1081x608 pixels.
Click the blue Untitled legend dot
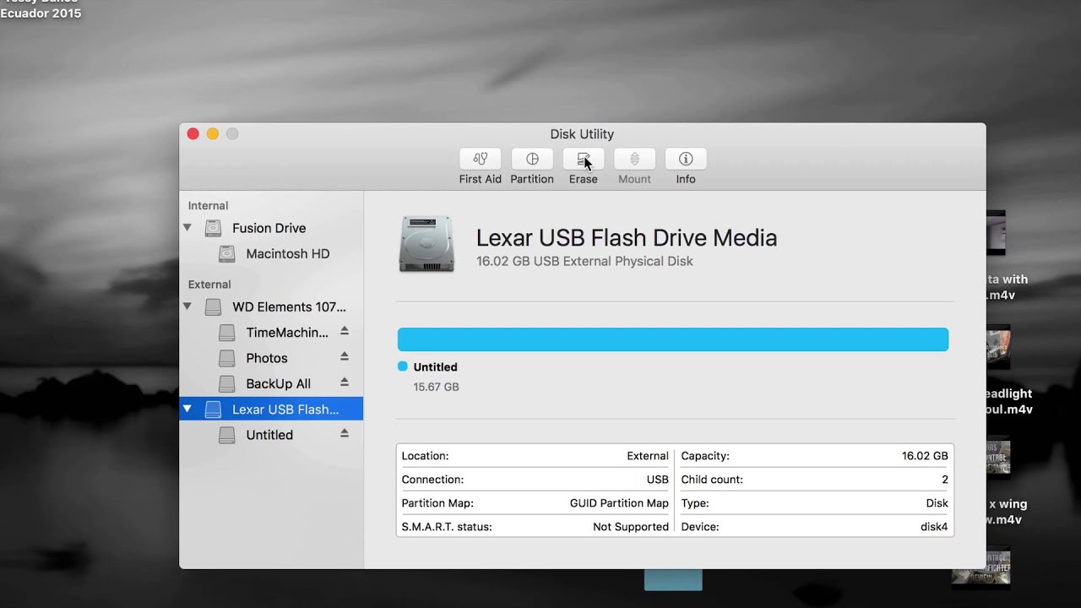point(403,366)
